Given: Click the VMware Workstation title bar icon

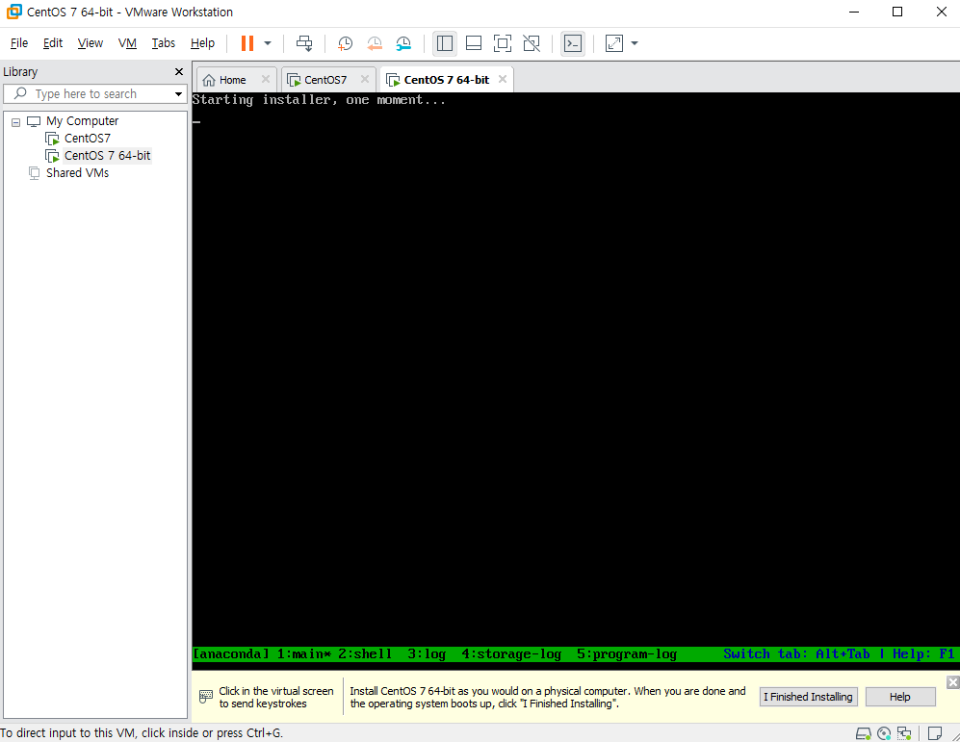Looking at the screenshot, I should point(13,12).
